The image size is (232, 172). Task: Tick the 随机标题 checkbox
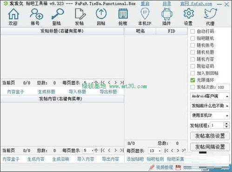point(192,52)
